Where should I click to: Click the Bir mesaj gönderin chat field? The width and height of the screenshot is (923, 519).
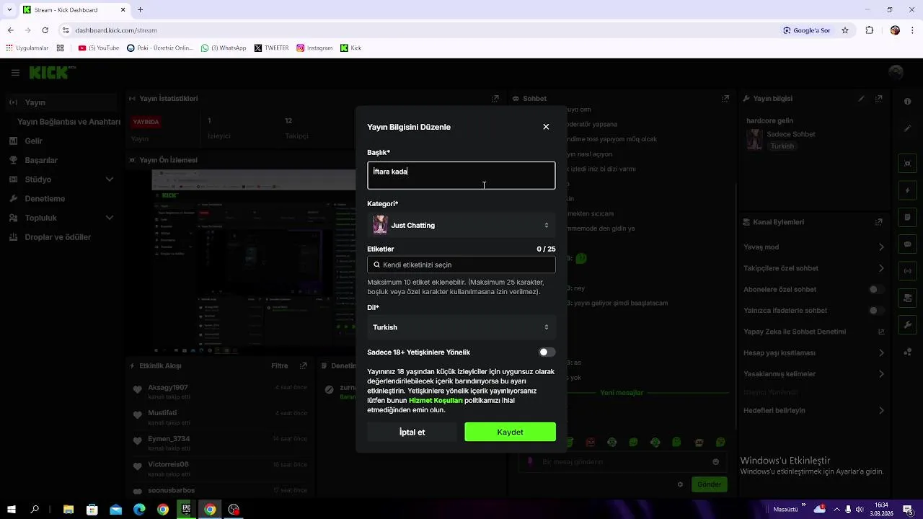tap(622, 462)
